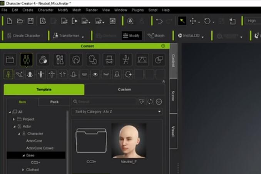
Task: Switch to the Pack tab
Action: pos(54,102)
